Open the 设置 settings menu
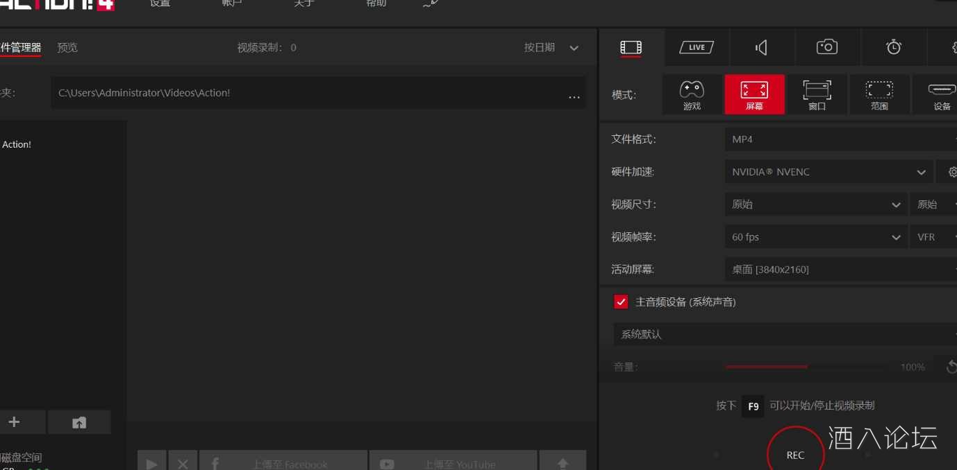 click(x=160, y=4)
